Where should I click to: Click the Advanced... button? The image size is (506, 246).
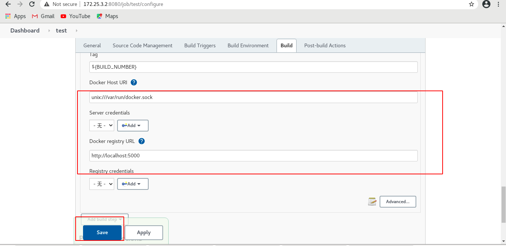398,202
